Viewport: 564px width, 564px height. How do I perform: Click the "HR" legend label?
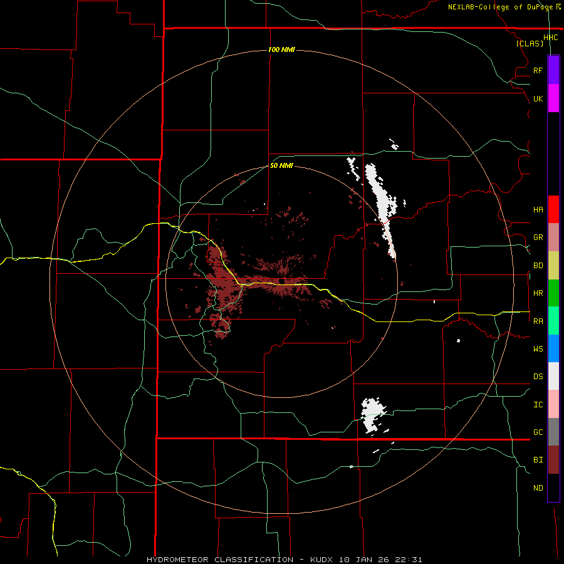point(538,293)
